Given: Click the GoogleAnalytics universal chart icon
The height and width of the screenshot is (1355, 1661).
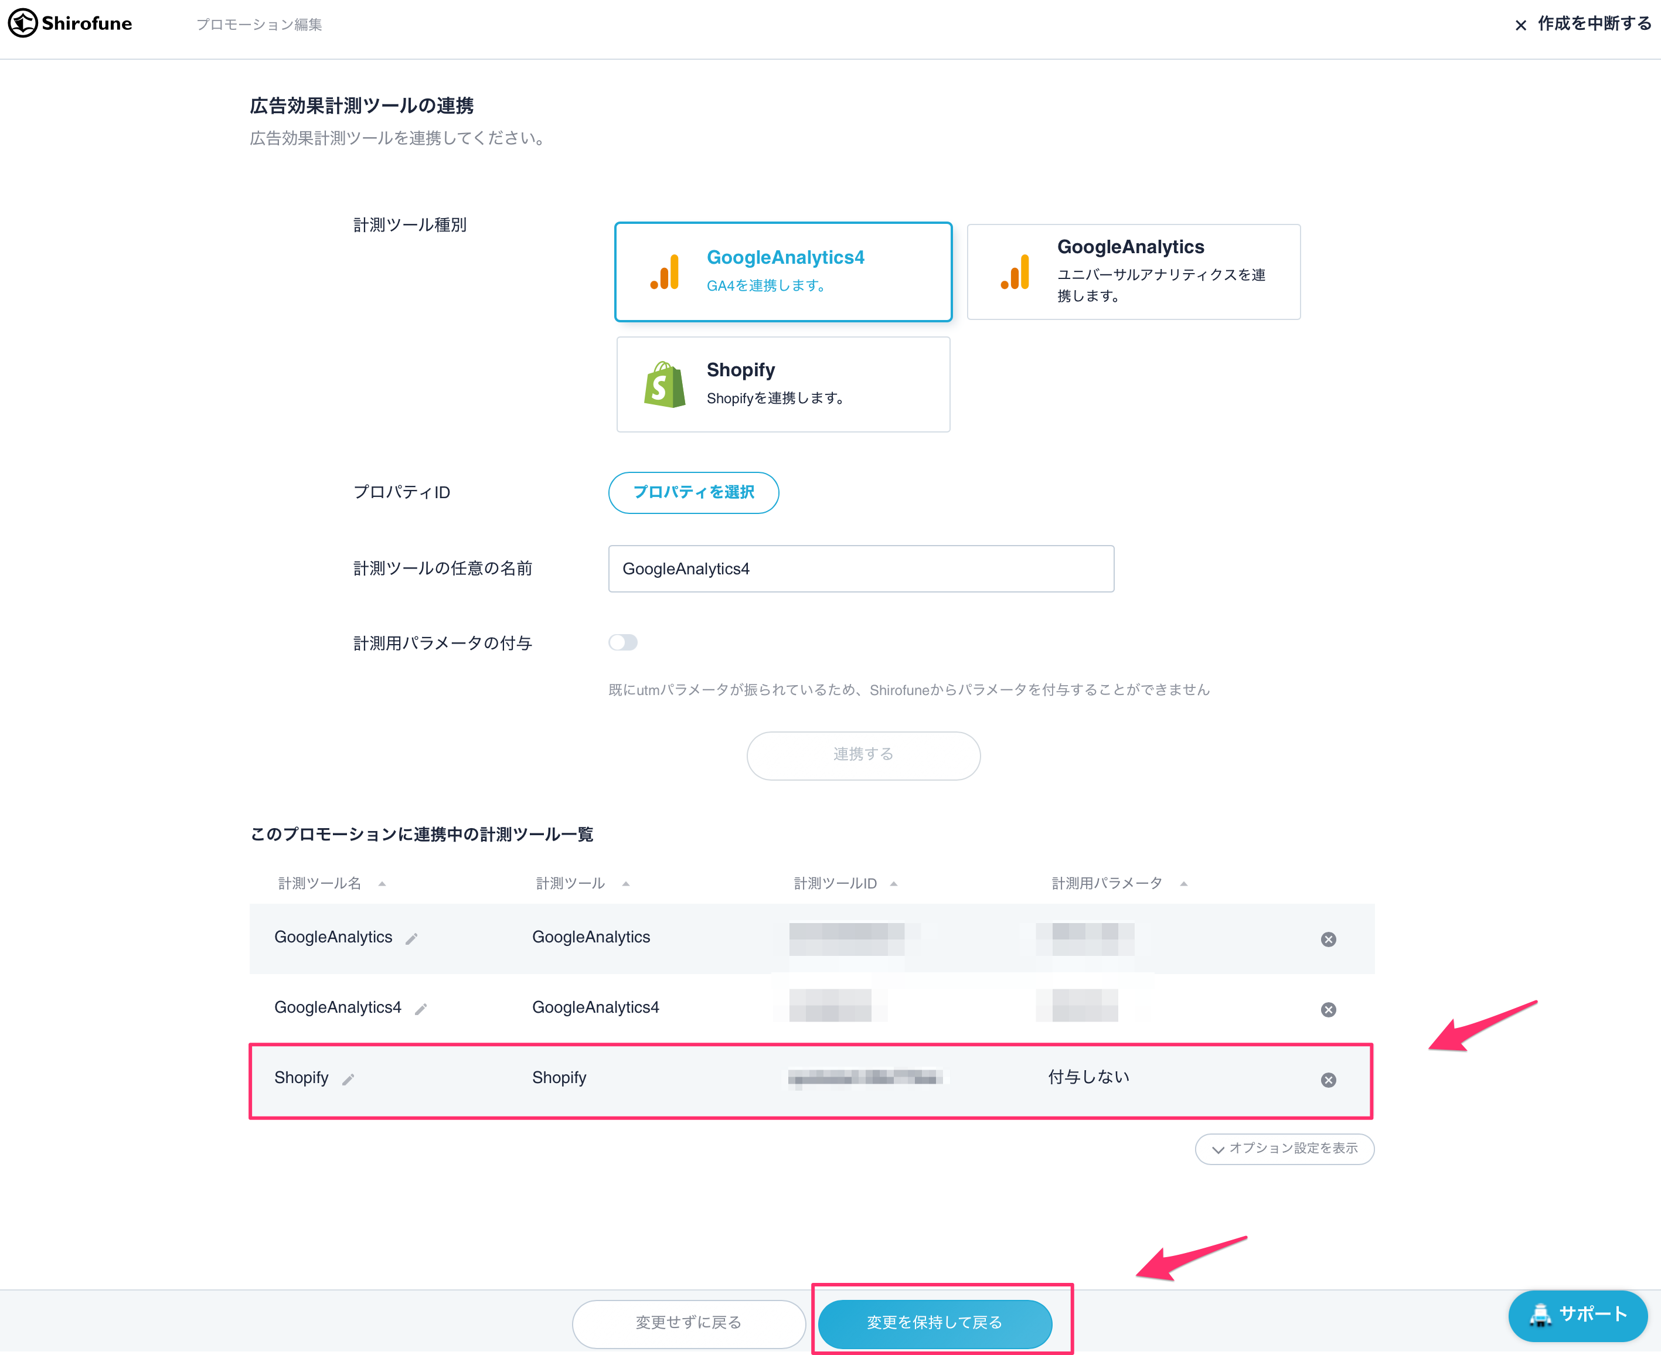Looking at the screenshot, I should [1016, 271].
